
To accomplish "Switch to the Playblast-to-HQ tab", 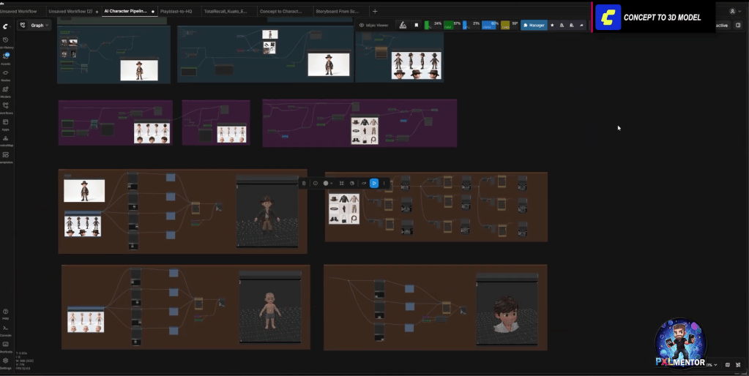I will (x=176, y=11).
